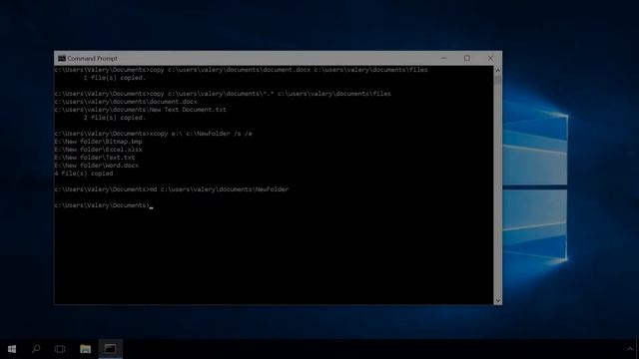Click the output line 'c:\users\valery\documents\document.docx'
The image size is (639, 359).
click(126, 102)
